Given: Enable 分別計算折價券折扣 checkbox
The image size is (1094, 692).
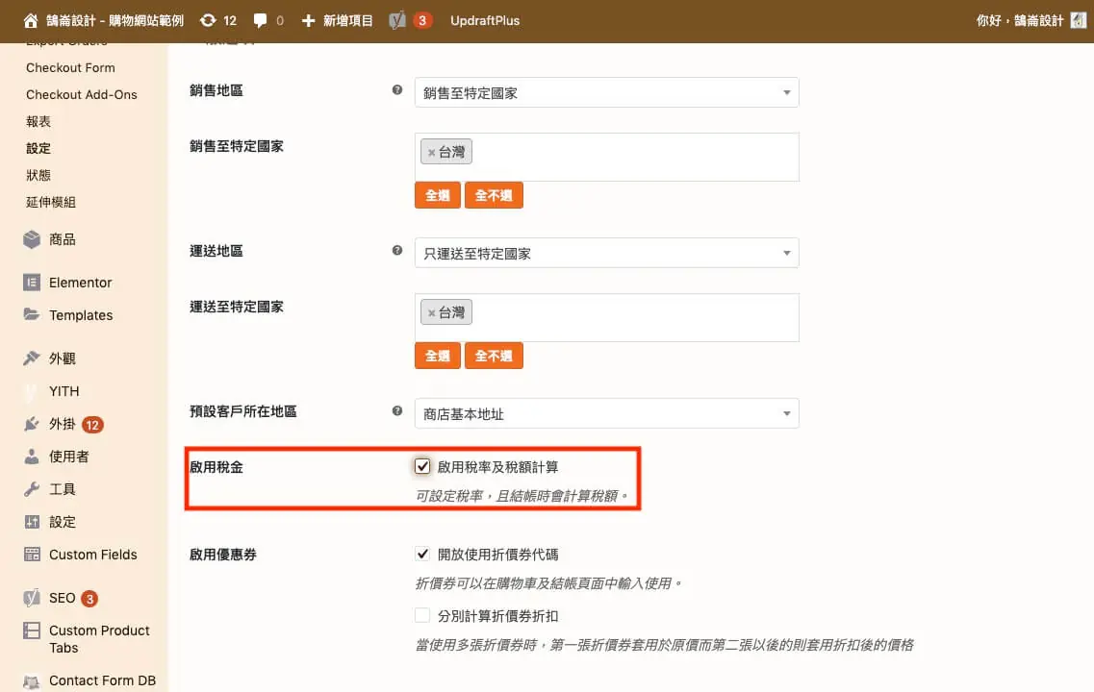Looking at the screenshot, I should pyautogui.click(x=422, y=615).
